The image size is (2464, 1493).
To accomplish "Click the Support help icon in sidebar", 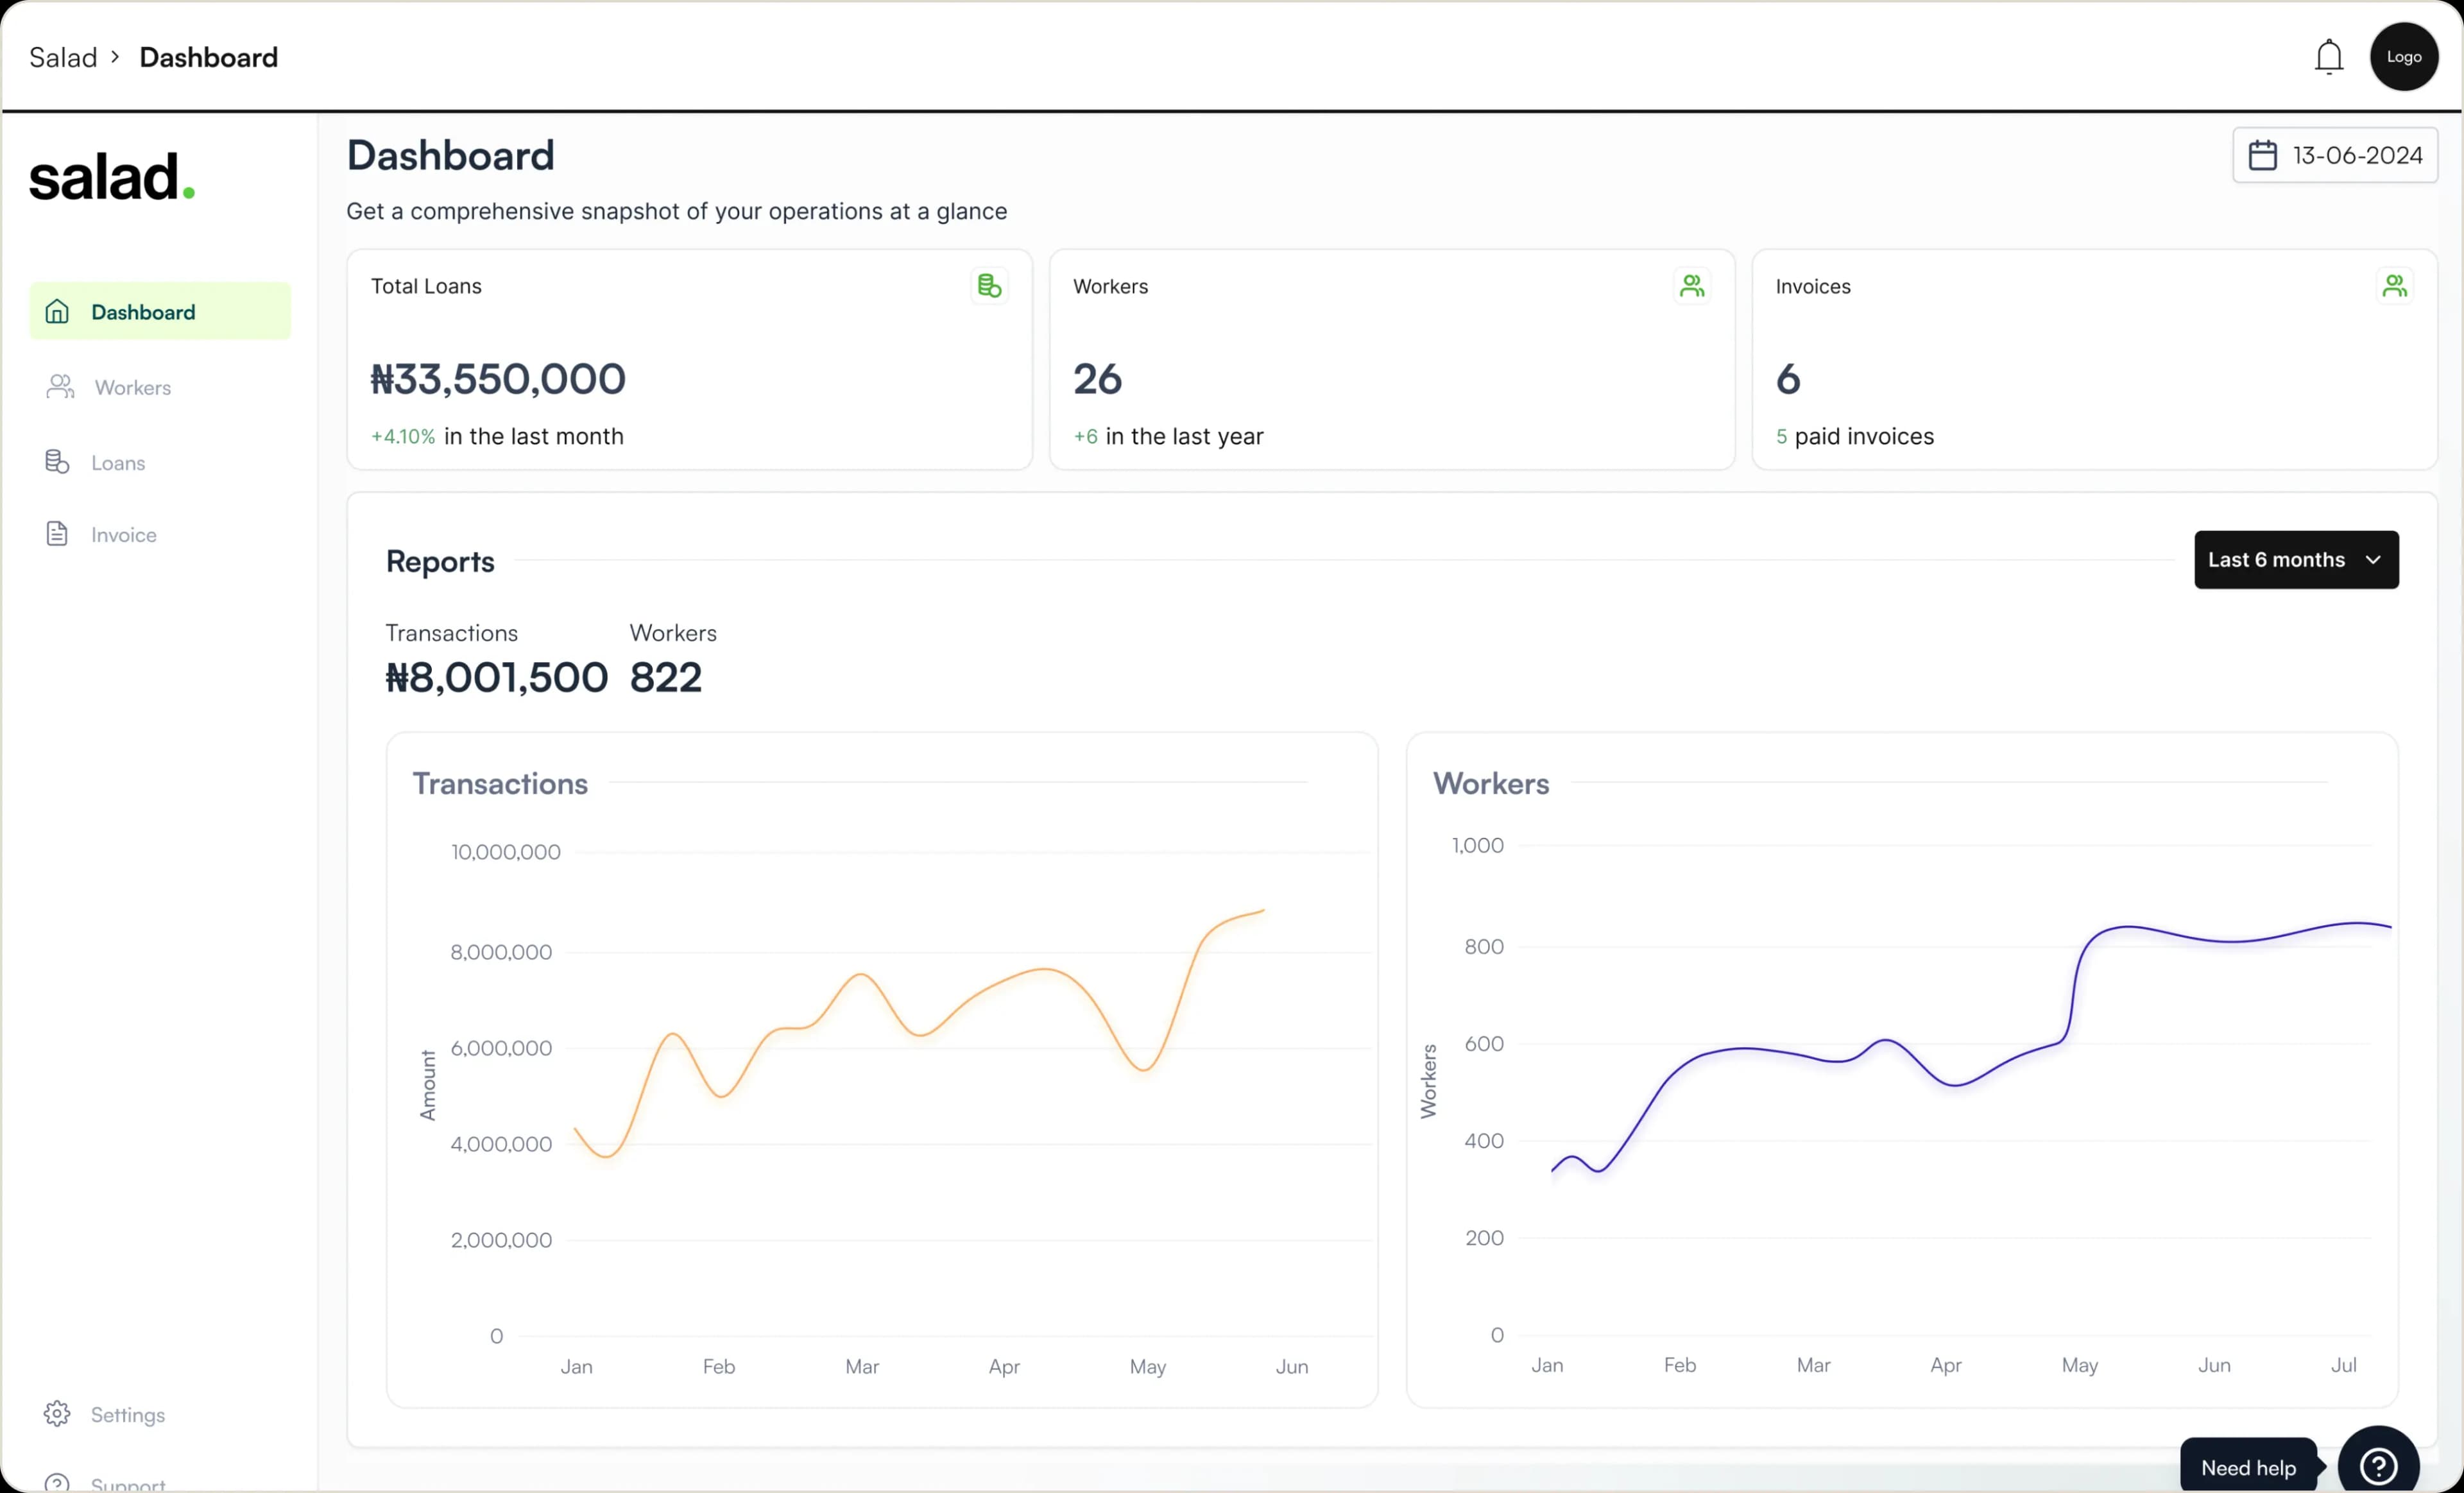I will tap(57, 1482).
